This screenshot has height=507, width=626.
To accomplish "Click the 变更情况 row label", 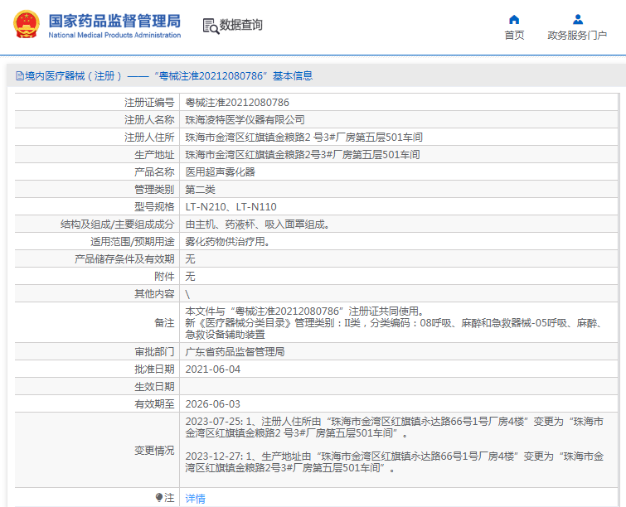I will [x=154, y=451].
